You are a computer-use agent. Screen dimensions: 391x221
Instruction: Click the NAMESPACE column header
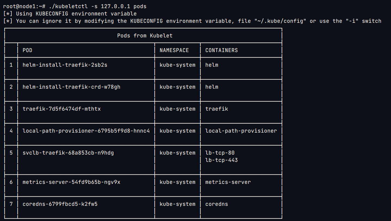click(x=174, y=50)
